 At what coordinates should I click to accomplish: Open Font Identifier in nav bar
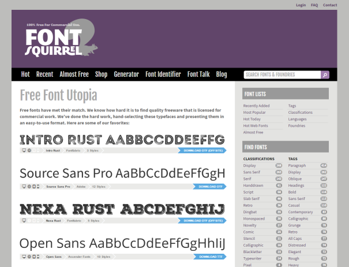click(163, 75)
